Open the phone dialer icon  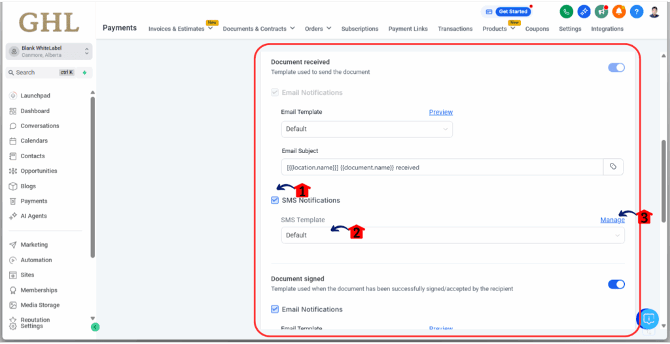tap(566, 12)
